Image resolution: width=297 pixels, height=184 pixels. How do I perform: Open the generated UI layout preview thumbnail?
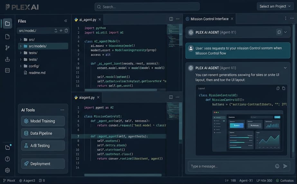pos(247,131)
